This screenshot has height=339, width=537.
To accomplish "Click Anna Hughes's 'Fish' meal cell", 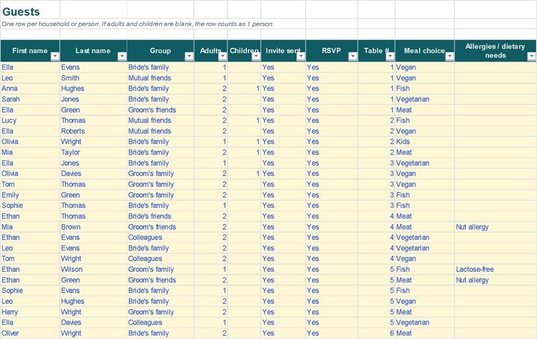I will [425, 89].
